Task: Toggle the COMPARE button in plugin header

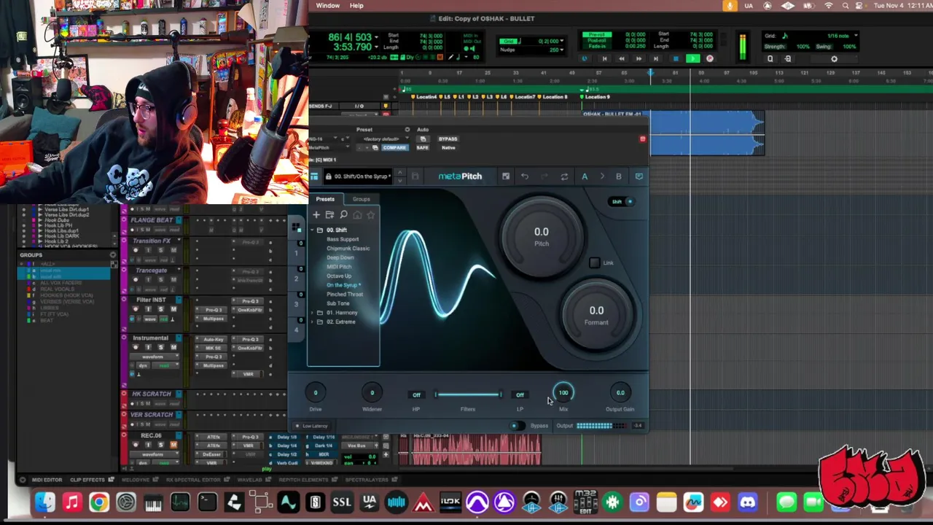Action: [394, 147]
